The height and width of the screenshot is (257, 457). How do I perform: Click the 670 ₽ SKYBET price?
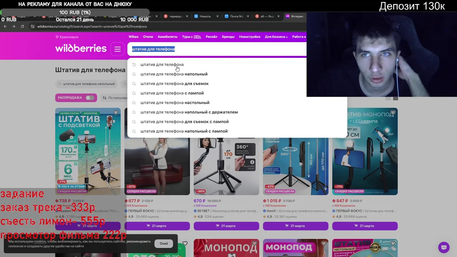(200, 201)
